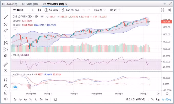Select the ruler measure tool
This screenshot has width=174, height=104.
click(x=6, y=64)
